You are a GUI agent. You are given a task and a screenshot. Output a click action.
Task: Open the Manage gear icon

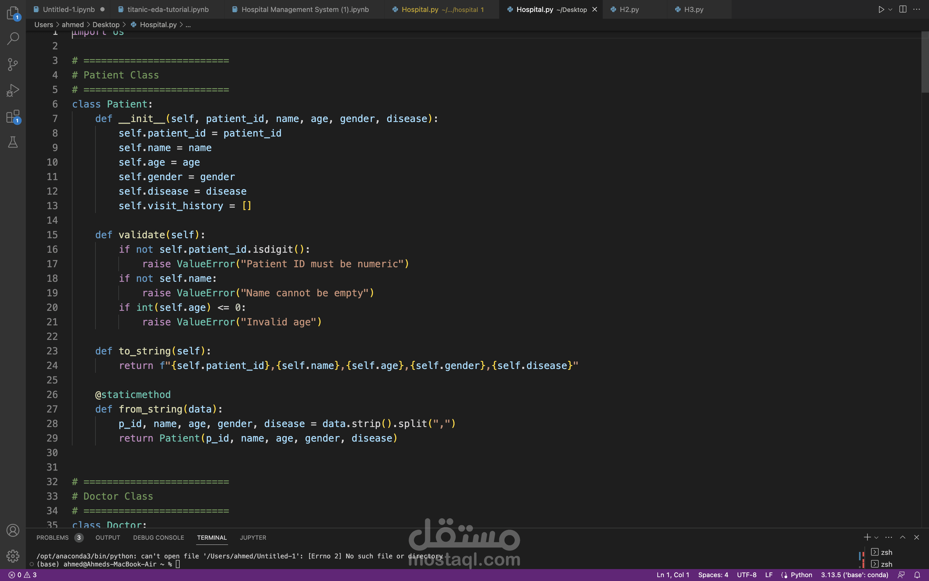[x=13, y=556]
